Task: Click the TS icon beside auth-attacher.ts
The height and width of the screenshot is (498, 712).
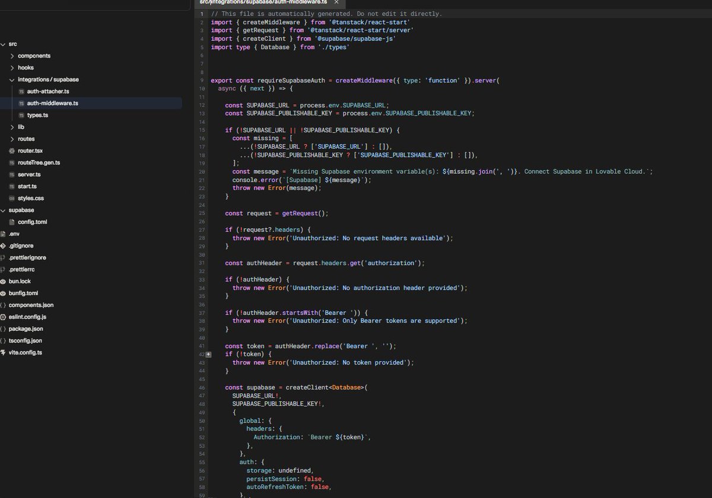Action: pos(21,92)
